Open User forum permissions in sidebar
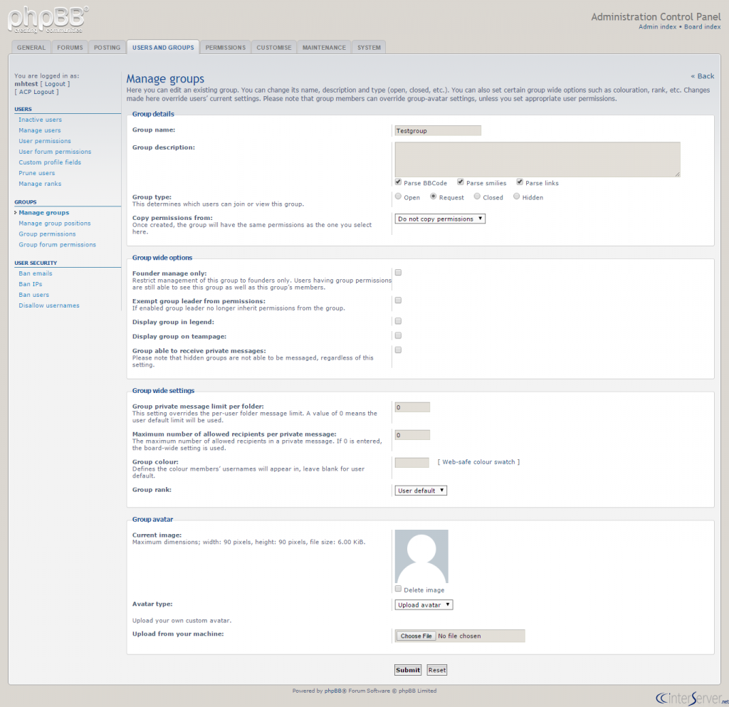Screen dimensions: 729x707 tap(55, 152)
